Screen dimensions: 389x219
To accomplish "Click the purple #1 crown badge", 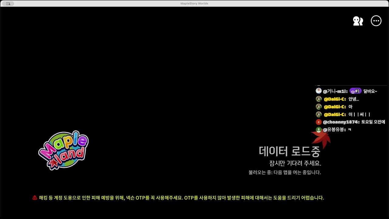I will [x=356, y=91].
